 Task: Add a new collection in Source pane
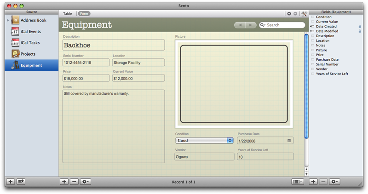click(x=21, y=182)
